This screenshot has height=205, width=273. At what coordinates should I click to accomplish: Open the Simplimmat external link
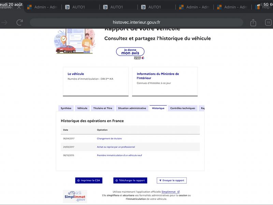[x=170, y=192]
